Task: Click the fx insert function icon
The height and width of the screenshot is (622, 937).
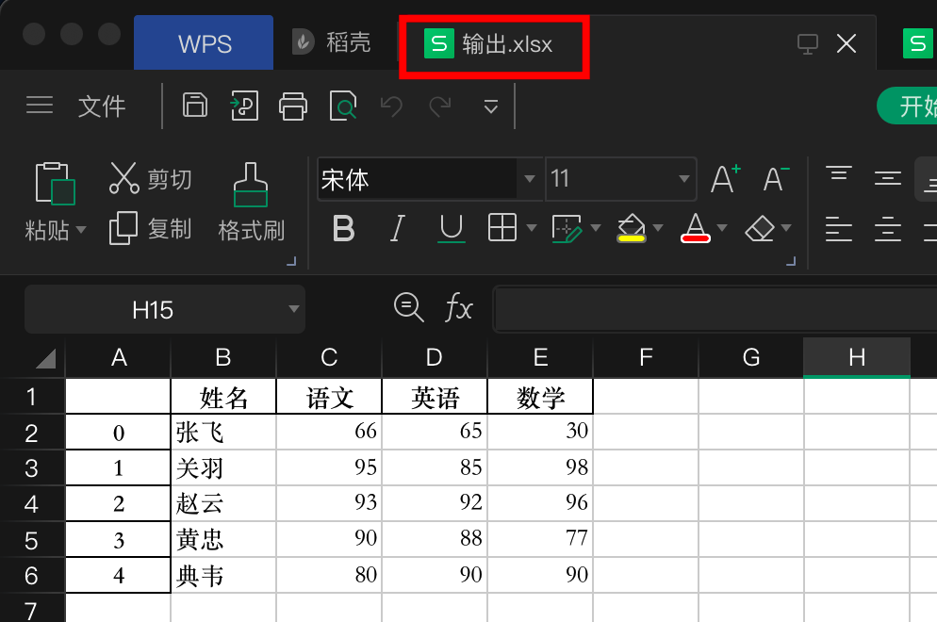Action: tap(458, 308)
